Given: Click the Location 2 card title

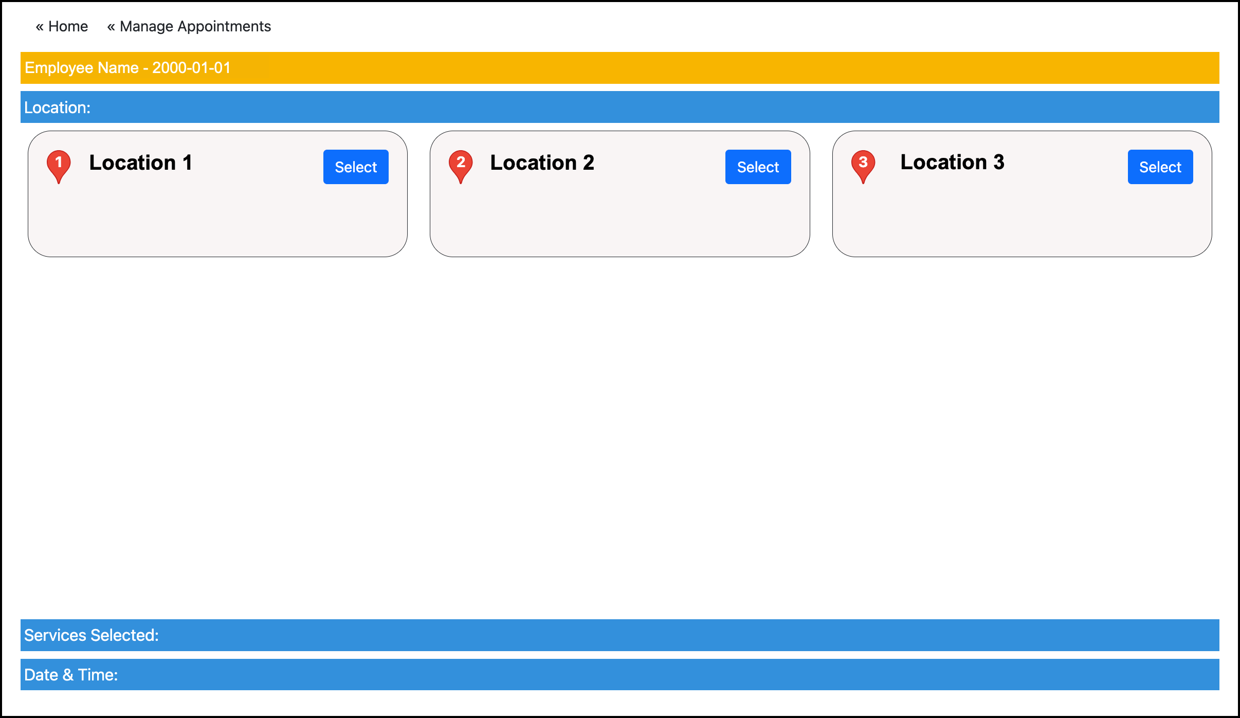Looking at the screenshot, I should [x=542, y=163].
